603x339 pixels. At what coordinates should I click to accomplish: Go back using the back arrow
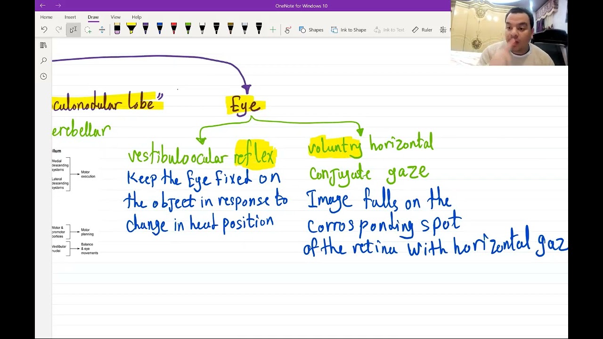point(43,6)
